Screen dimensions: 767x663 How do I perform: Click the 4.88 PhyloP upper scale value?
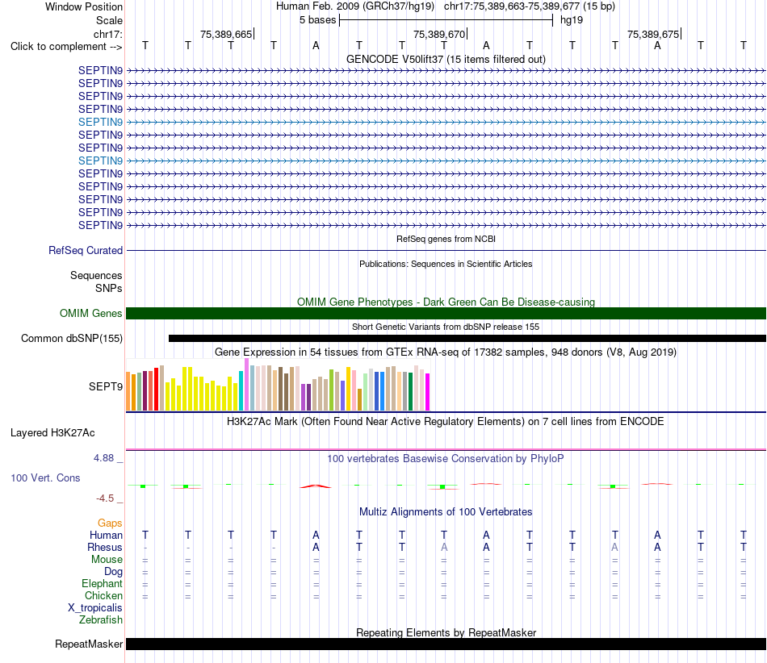(x=103, y=458)
